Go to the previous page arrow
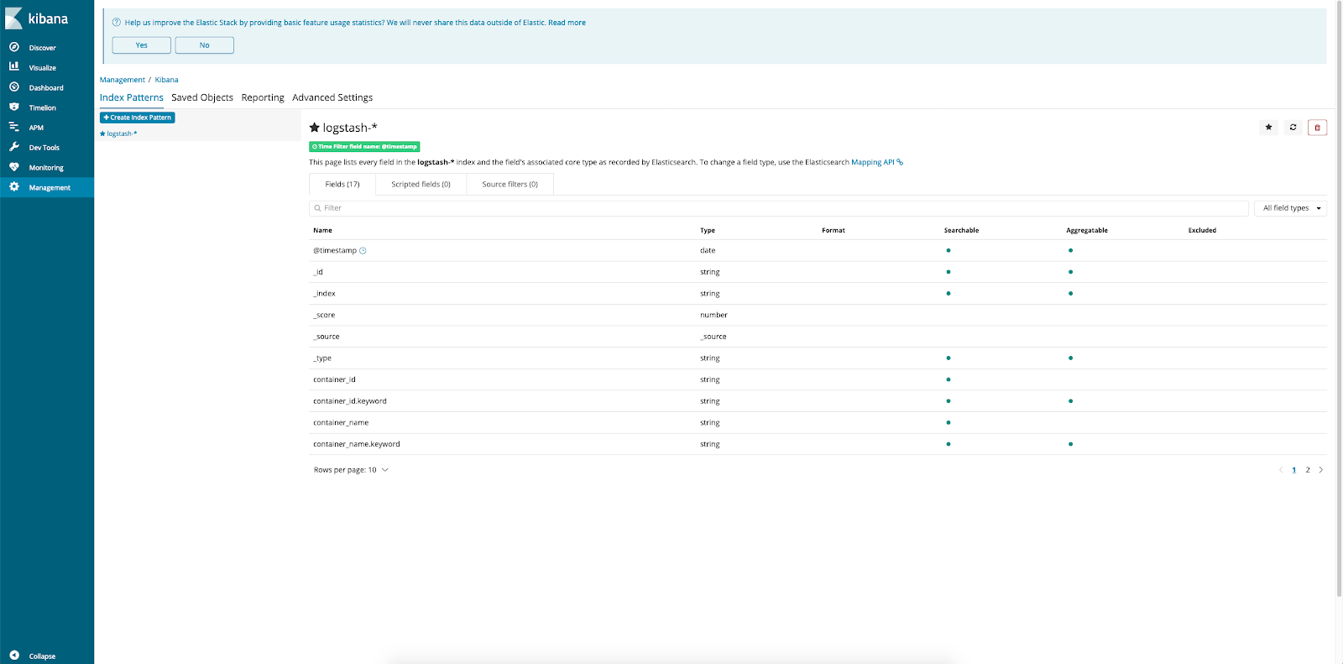This screenshot has width=1343, height=664. click(x=1281, y=470)
